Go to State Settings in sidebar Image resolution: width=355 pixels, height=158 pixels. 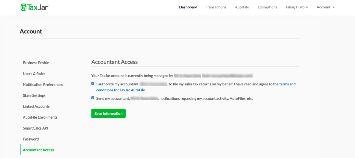(x=34, y=95)
